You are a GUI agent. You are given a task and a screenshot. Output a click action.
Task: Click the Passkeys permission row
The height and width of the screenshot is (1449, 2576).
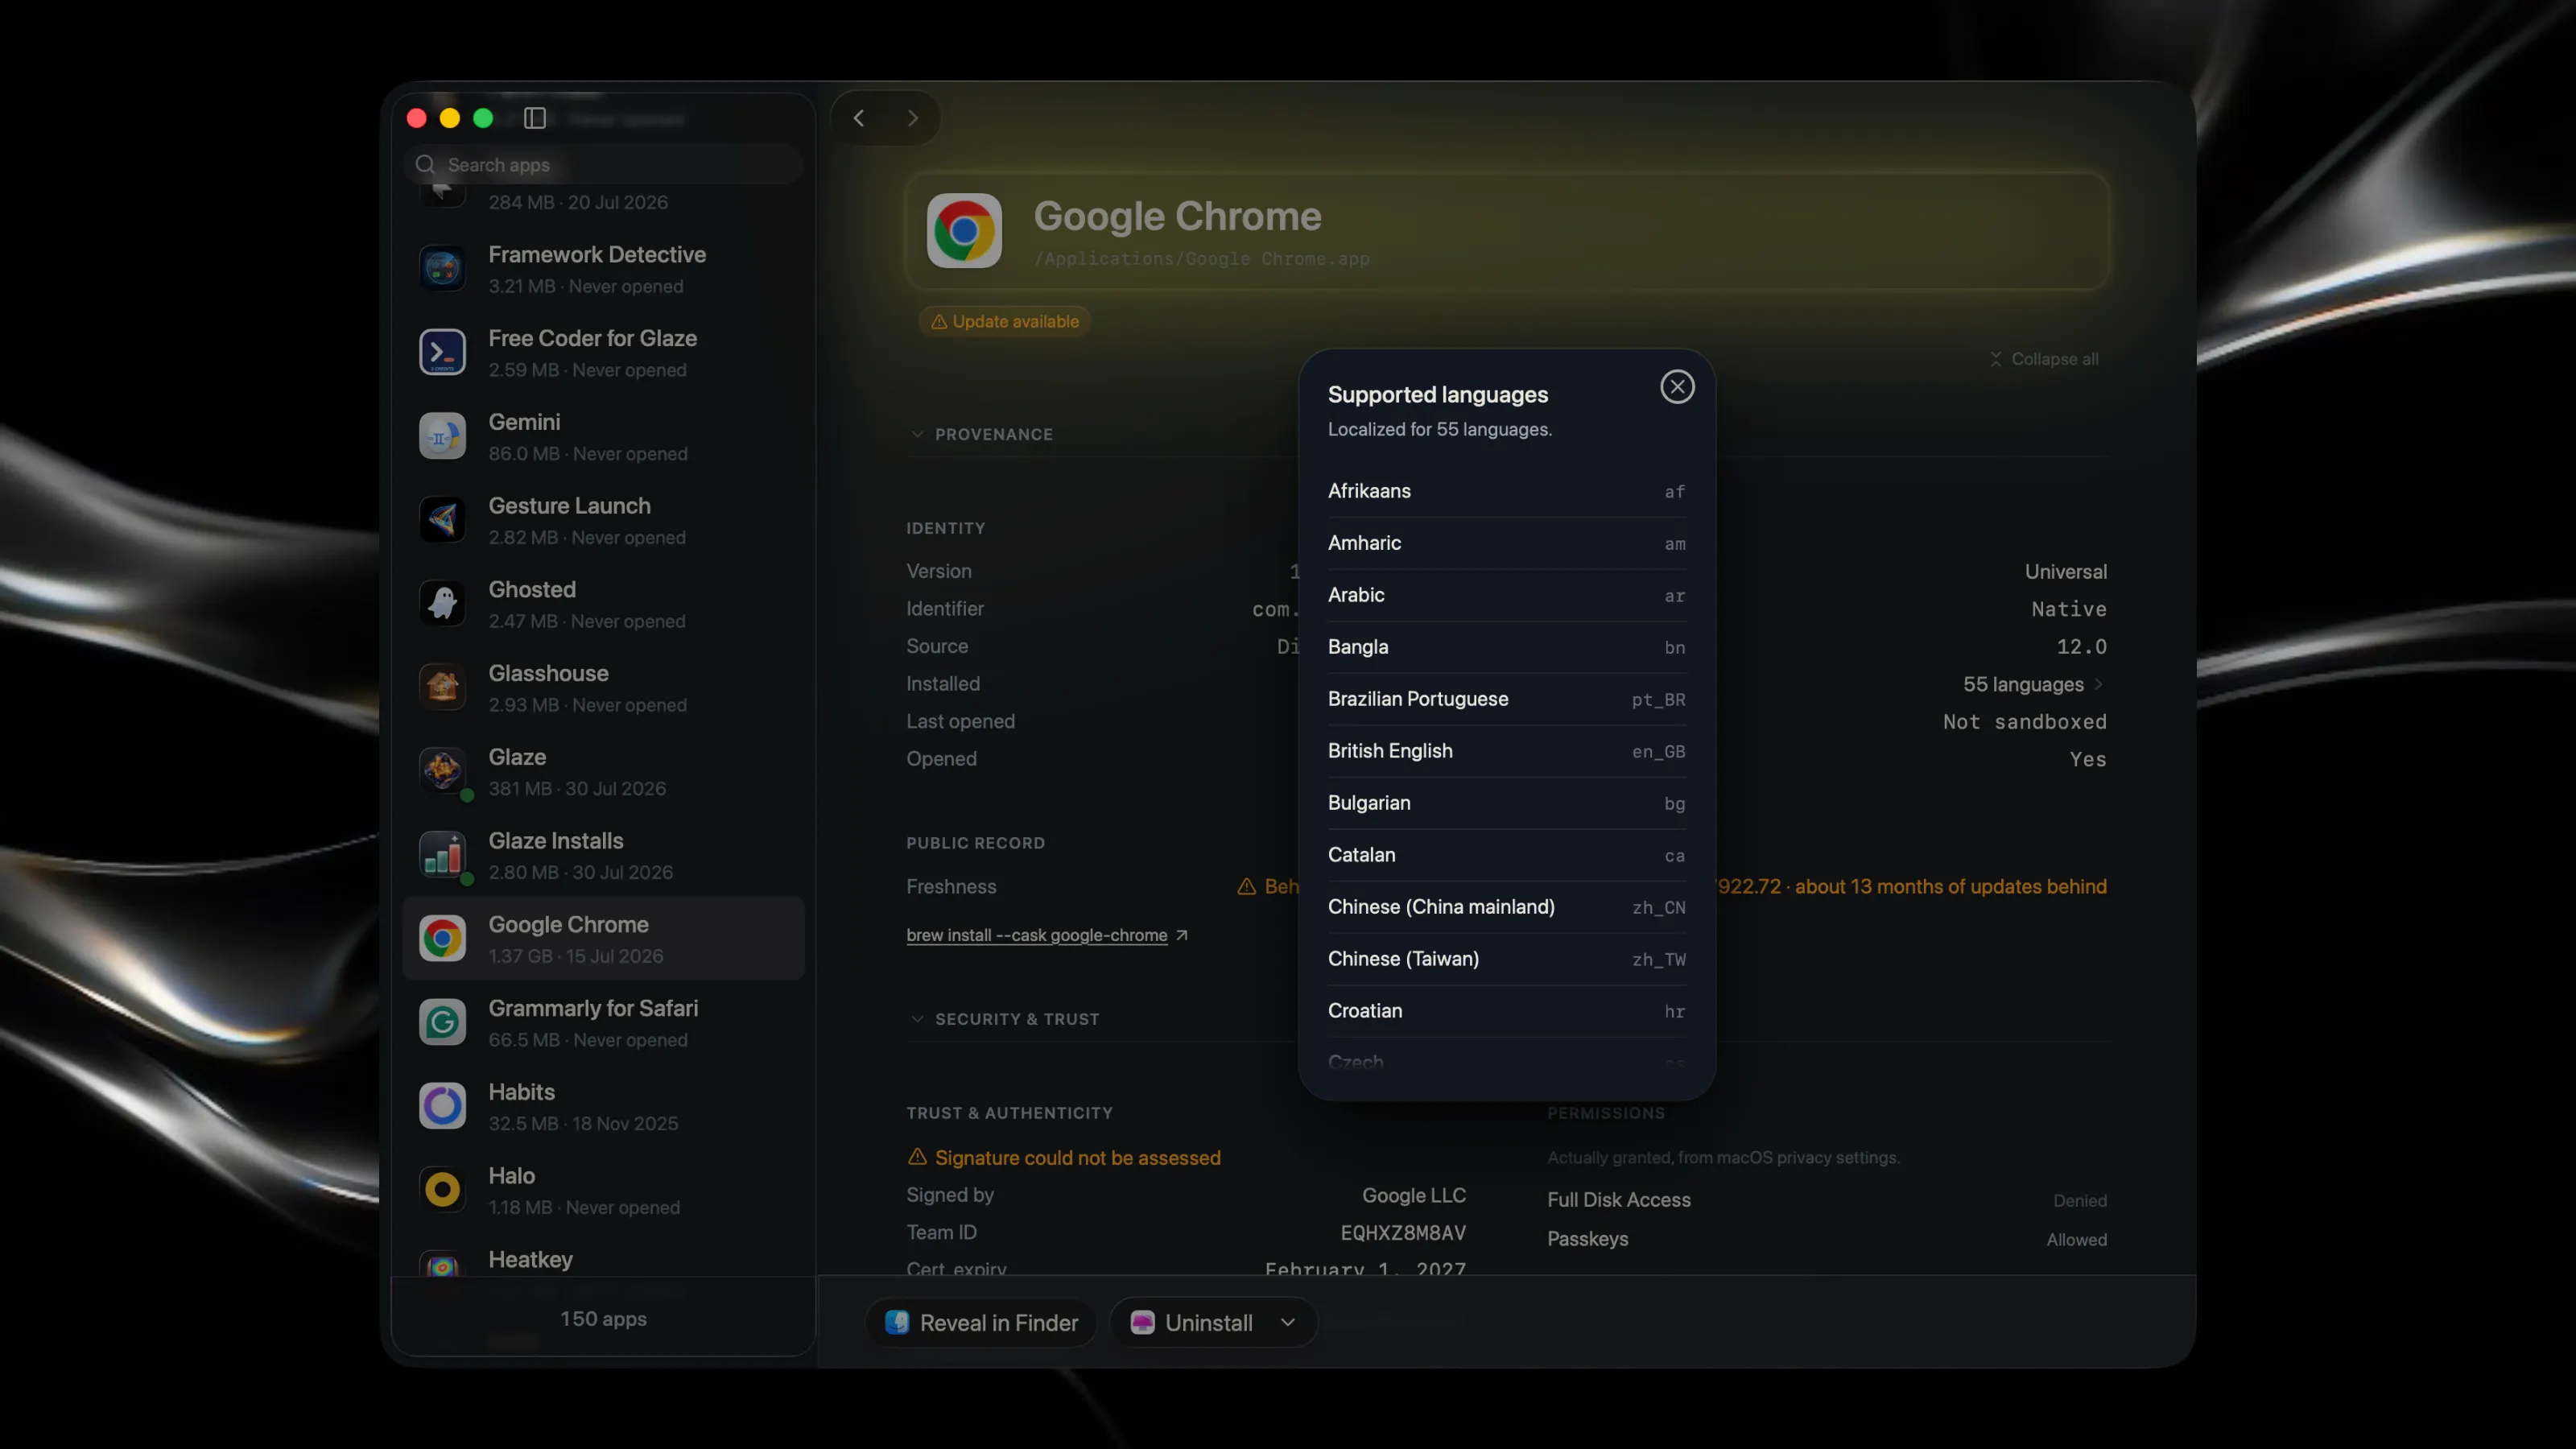point(1827,1239)
